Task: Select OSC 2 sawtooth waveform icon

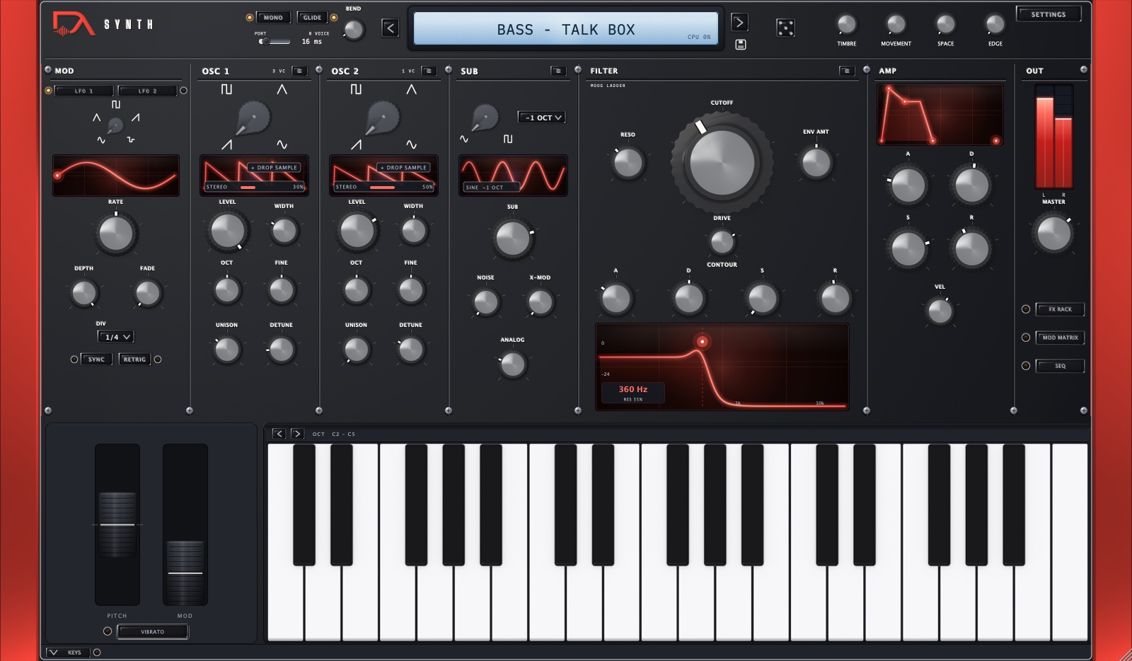Action: point(356,144)
